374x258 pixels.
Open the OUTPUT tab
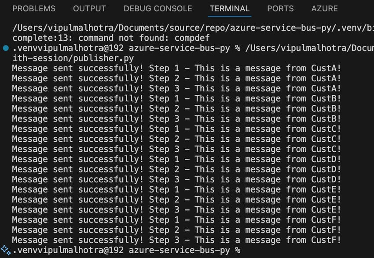[89, 9]
